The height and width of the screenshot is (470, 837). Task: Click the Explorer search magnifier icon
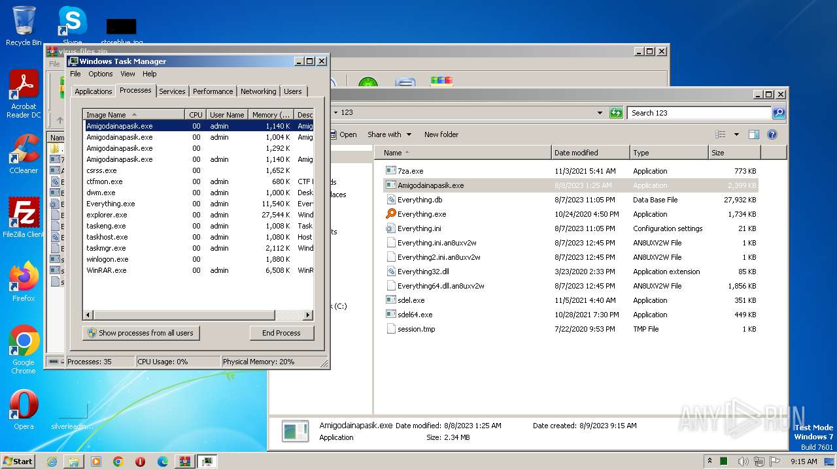click(778, 113)
